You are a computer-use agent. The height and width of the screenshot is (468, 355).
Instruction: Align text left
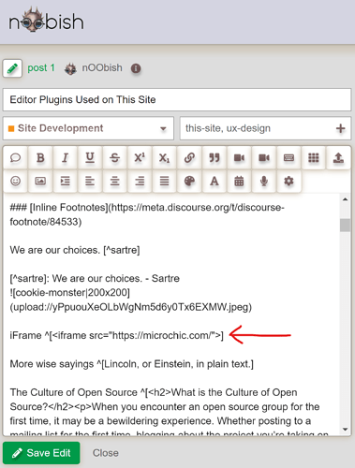tap(90, 181)
